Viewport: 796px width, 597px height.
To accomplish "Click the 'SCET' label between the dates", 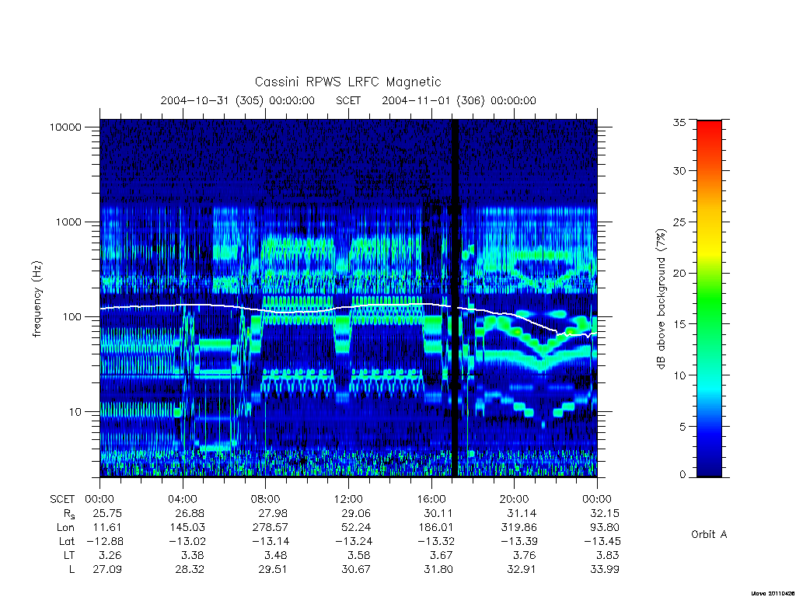I will pos(348,100).
